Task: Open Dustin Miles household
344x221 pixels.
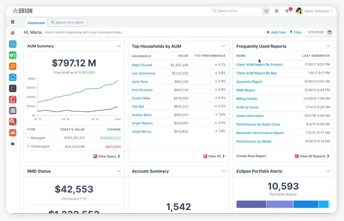Action: [141, 98]
